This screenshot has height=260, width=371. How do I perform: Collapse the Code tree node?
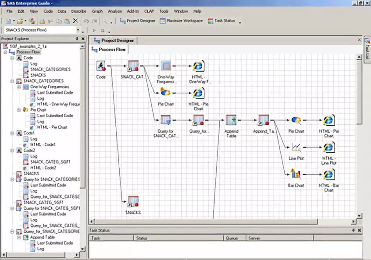tap(12, 58)
